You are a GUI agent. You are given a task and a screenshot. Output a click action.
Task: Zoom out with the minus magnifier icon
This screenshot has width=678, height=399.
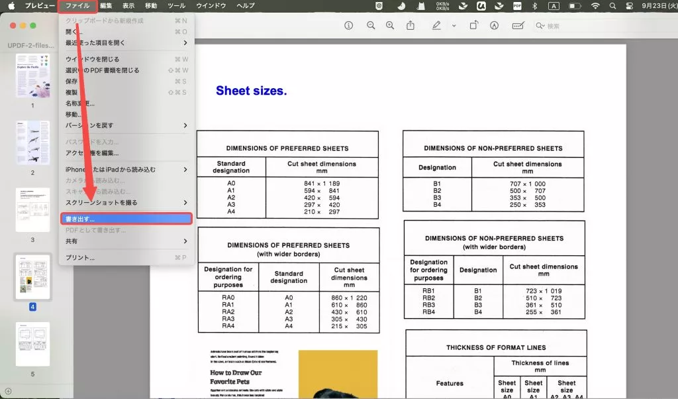(x=371, y=26)
